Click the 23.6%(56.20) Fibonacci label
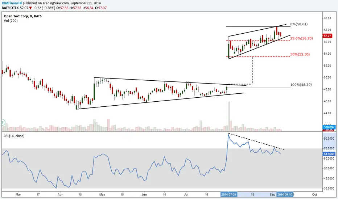The width and height of the screenshot is (338, 199). (x=301, y=38)
